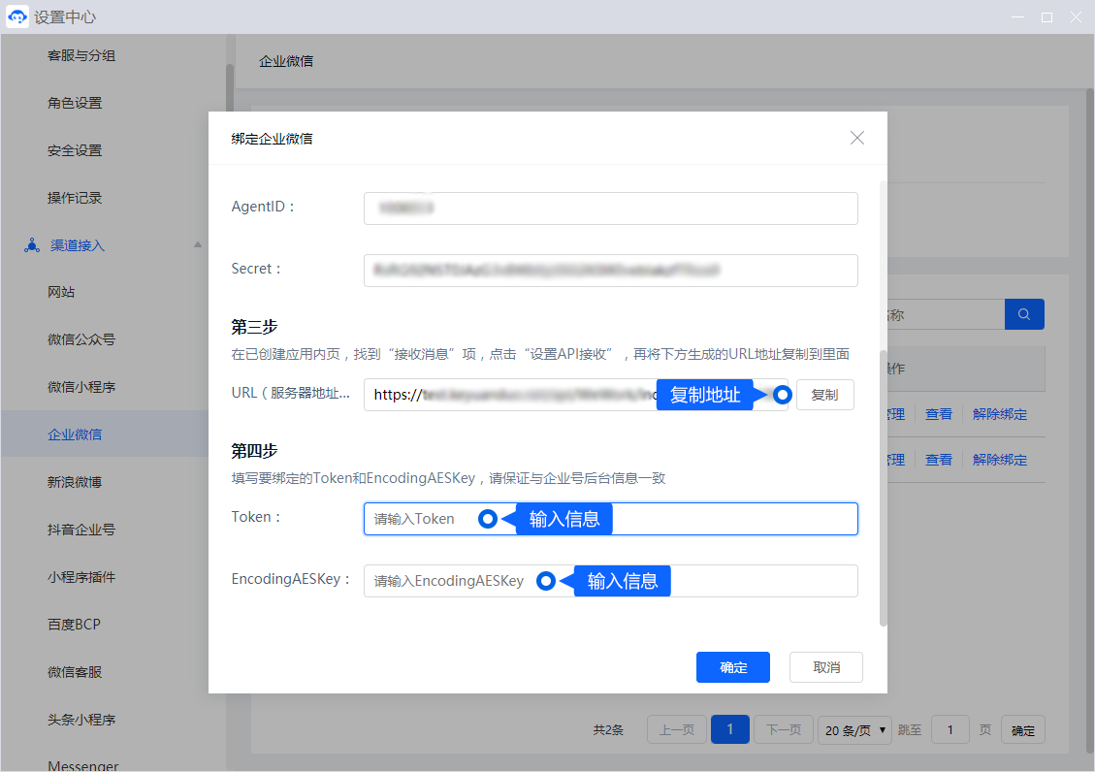Click page number 1 button

pos(729,730)
